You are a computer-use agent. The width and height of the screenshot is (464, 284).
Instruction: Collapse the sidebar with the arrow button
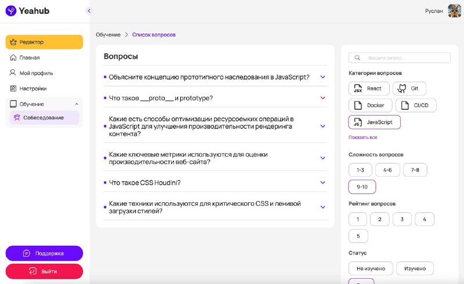(x=89, y=11)
